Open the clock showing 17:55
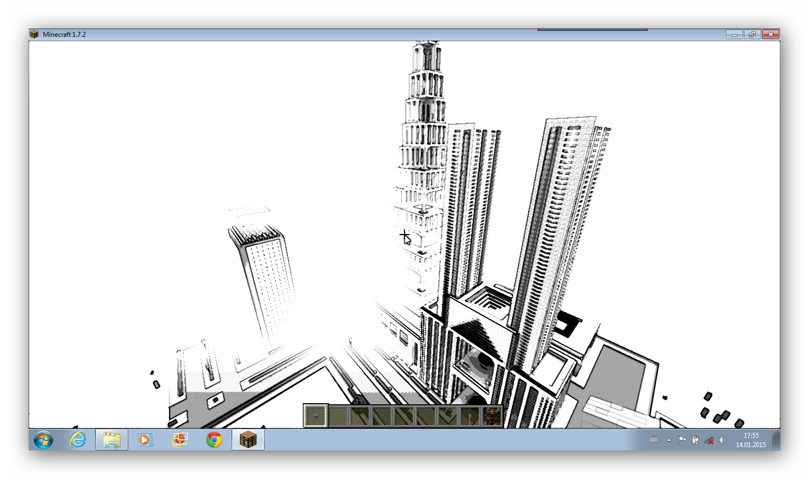The height and width of the screenshot is (479, 809). coord(751,440)
